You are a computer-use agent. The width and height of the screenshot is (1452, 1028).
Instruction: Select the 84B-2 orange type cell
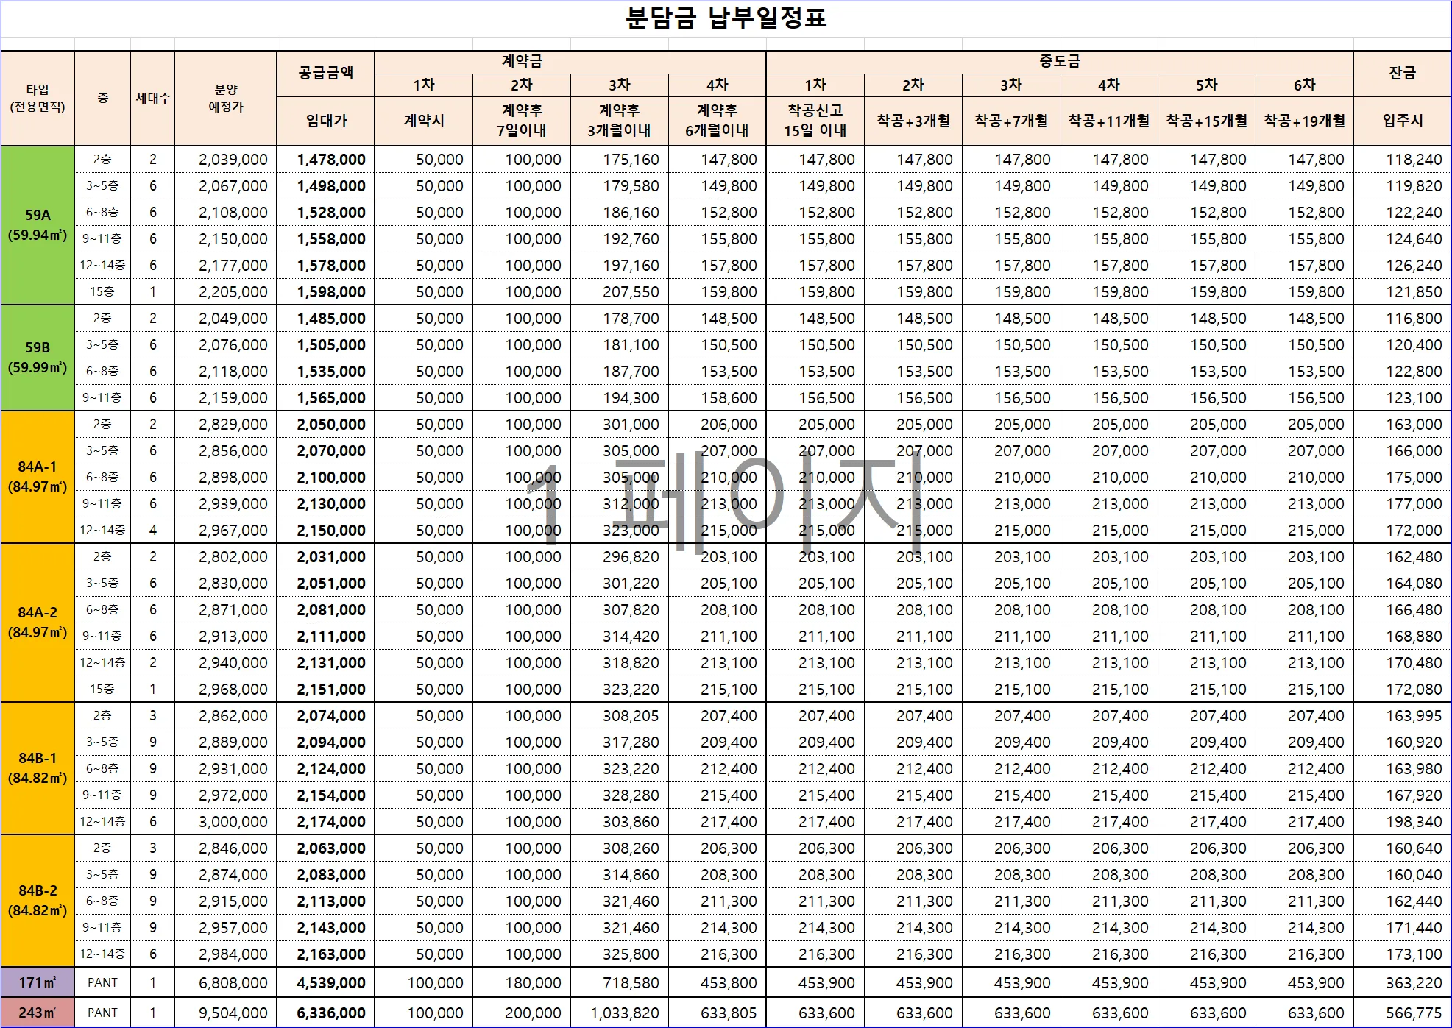tap(38, 901)
